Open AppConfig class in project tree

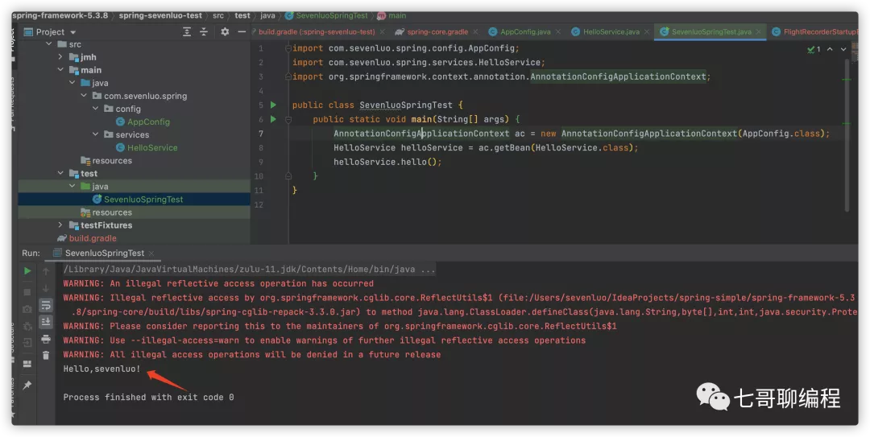click(147, 122)
